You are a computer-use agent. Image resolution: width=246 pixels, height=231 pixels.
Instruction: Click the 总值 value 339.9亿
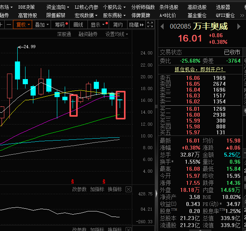point(230,218)
